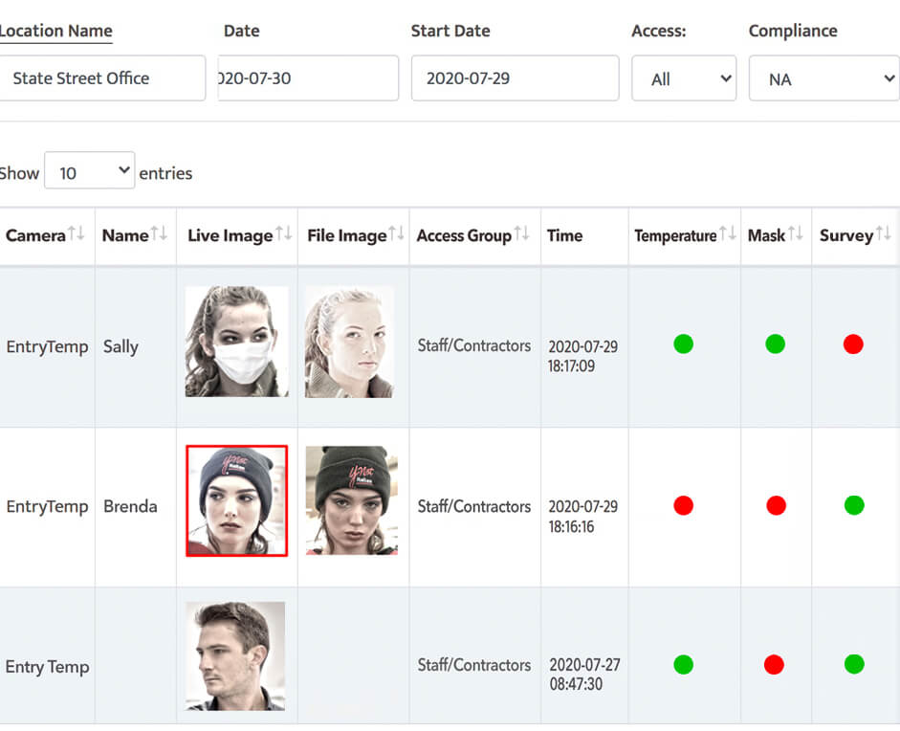Expand the Compliance dropdown showing NA

(x=823, y=78)
